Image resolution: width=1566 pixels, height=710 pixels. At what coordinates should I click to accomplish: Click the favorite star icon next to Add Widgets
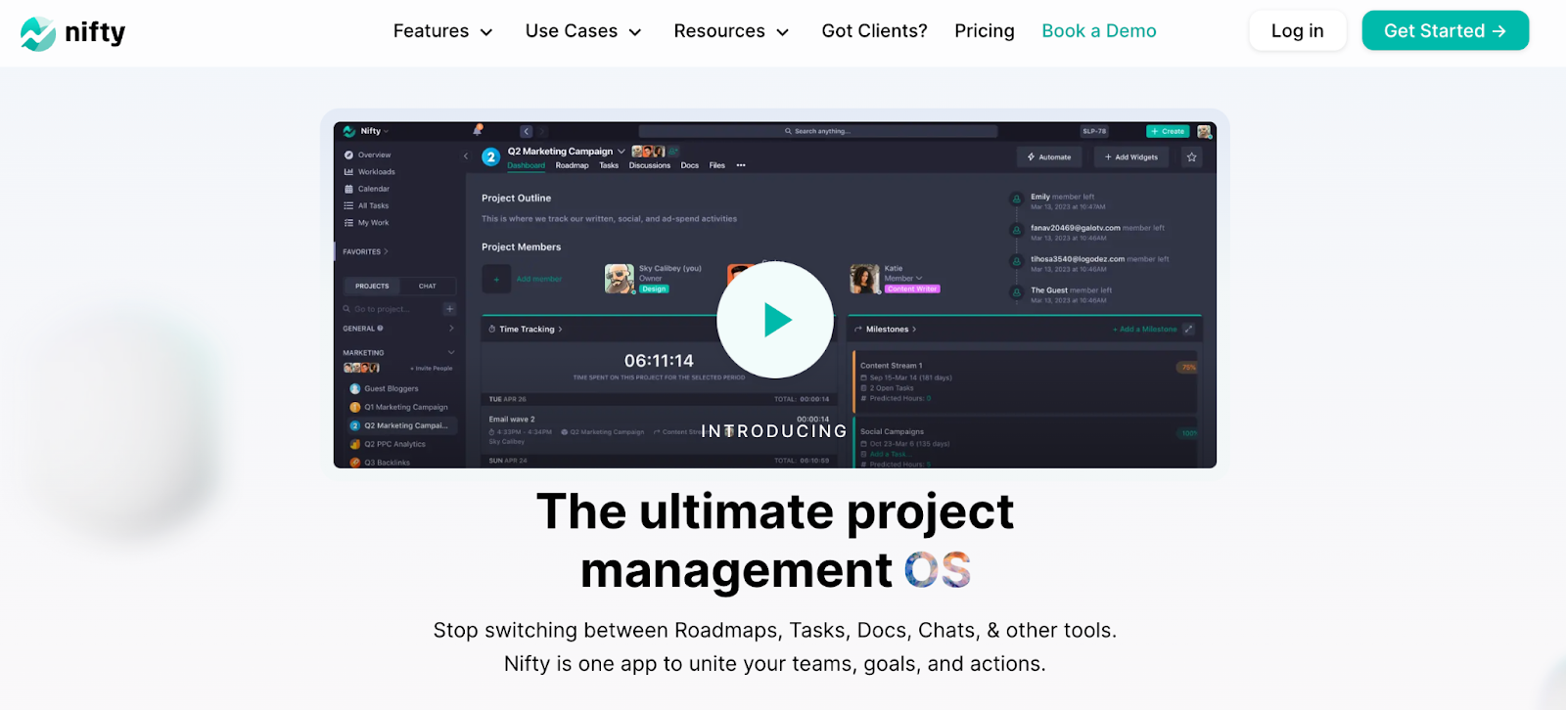pos(1191,156)
